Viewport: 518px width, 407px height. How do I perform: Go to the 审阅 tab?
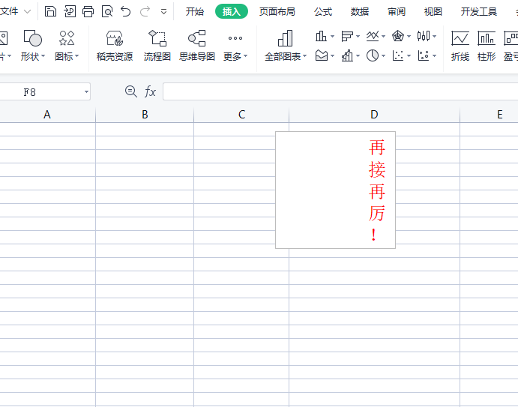(396, 11)
